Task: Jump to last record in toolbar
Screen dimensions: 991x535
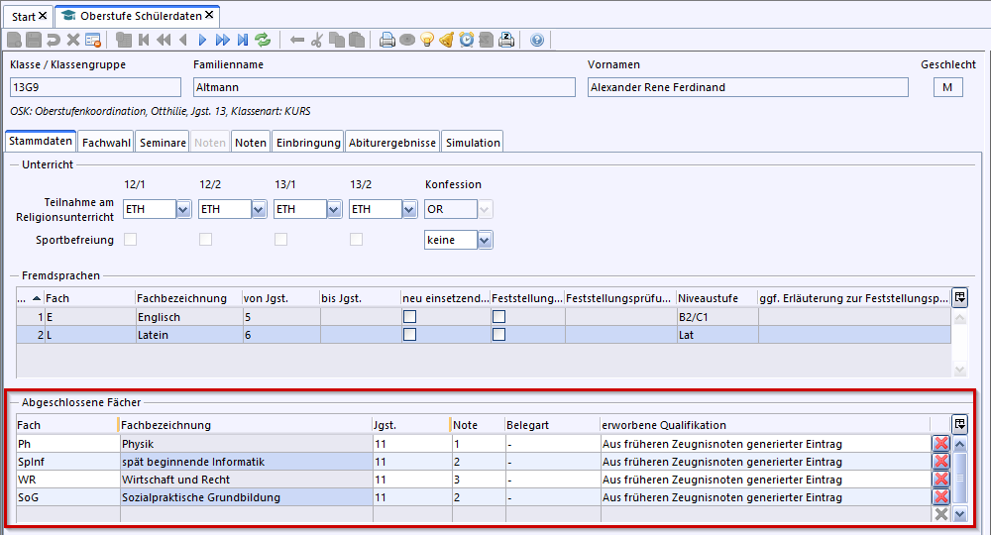Action: [x=242, y=40]
